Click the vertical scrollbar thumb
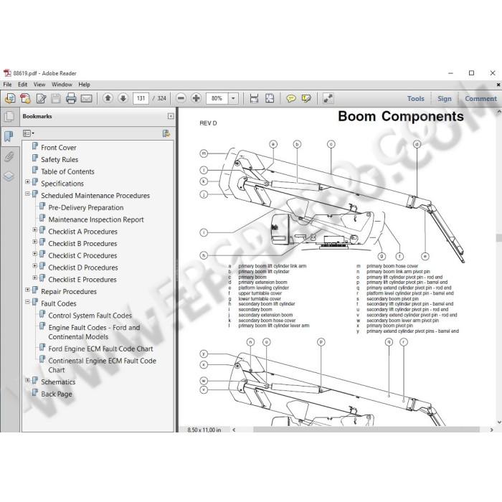 pos(498,237)
